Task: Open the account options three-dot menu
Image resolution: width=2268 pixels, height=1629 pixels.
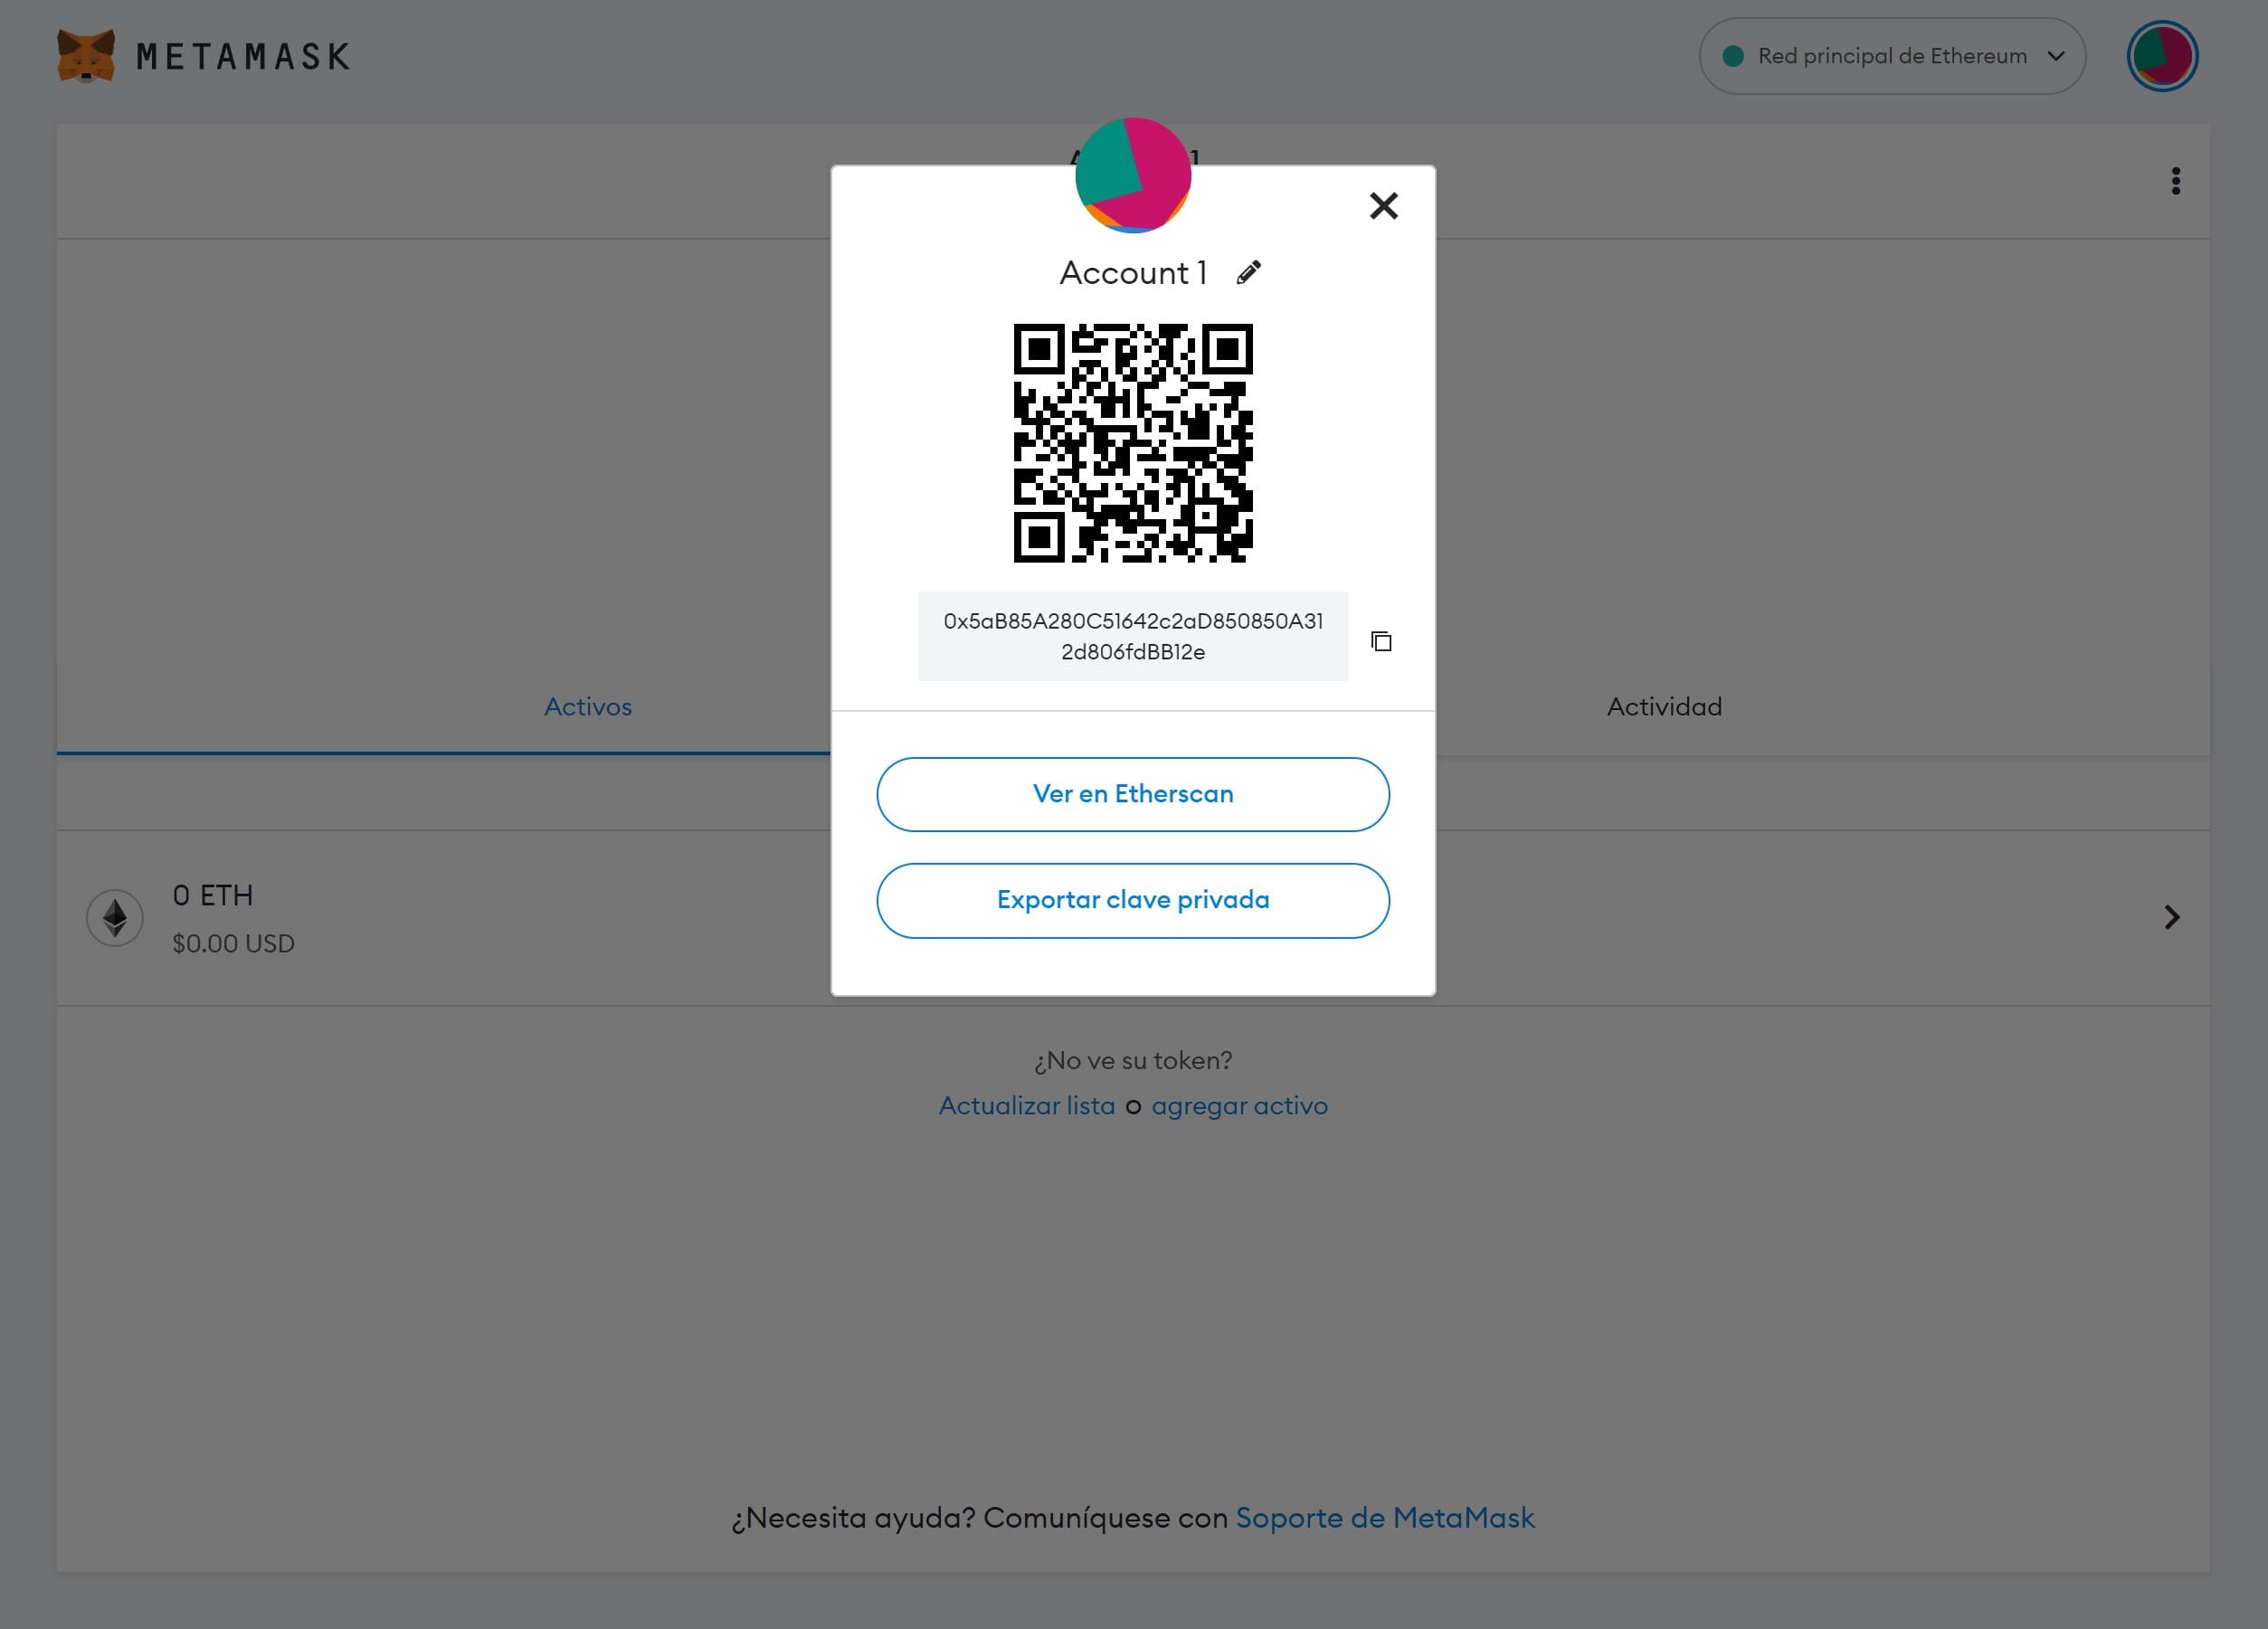Action: click(2176, 181)
